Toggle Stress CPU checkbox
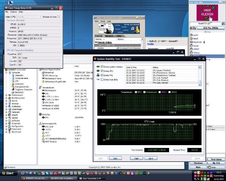 point(102,71)
